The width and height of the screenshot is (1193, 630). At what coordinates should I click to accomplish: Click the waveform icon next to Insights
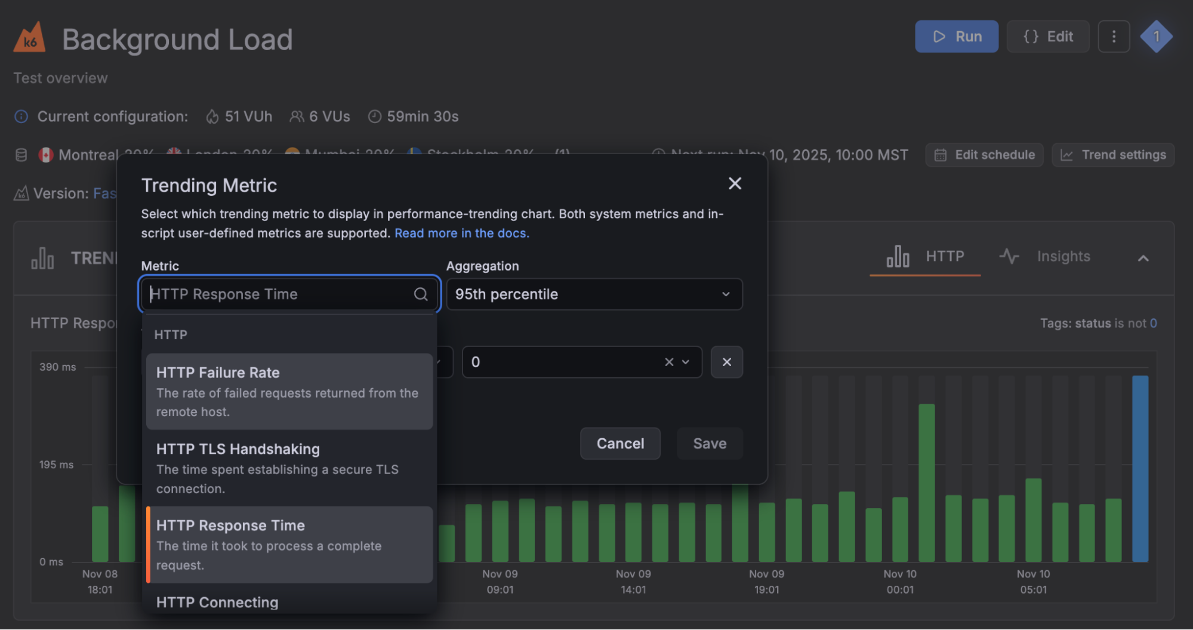1009,256
